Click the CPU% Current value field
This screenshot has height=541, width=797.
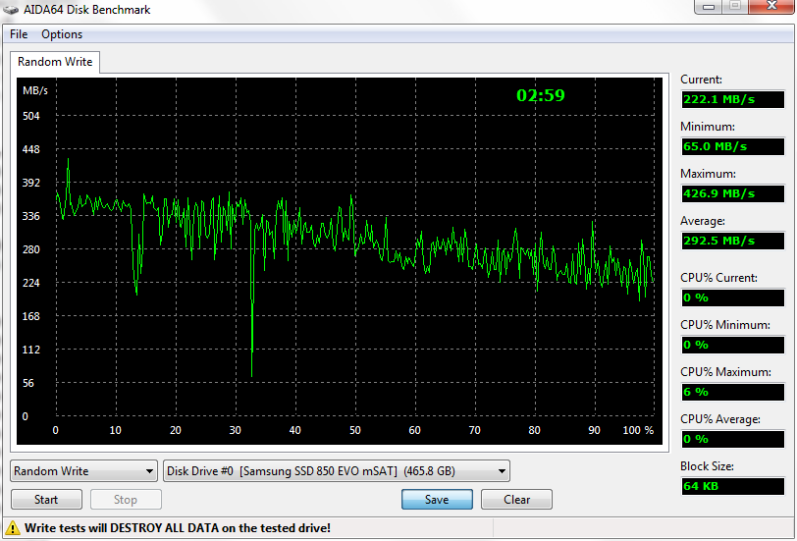733,298
